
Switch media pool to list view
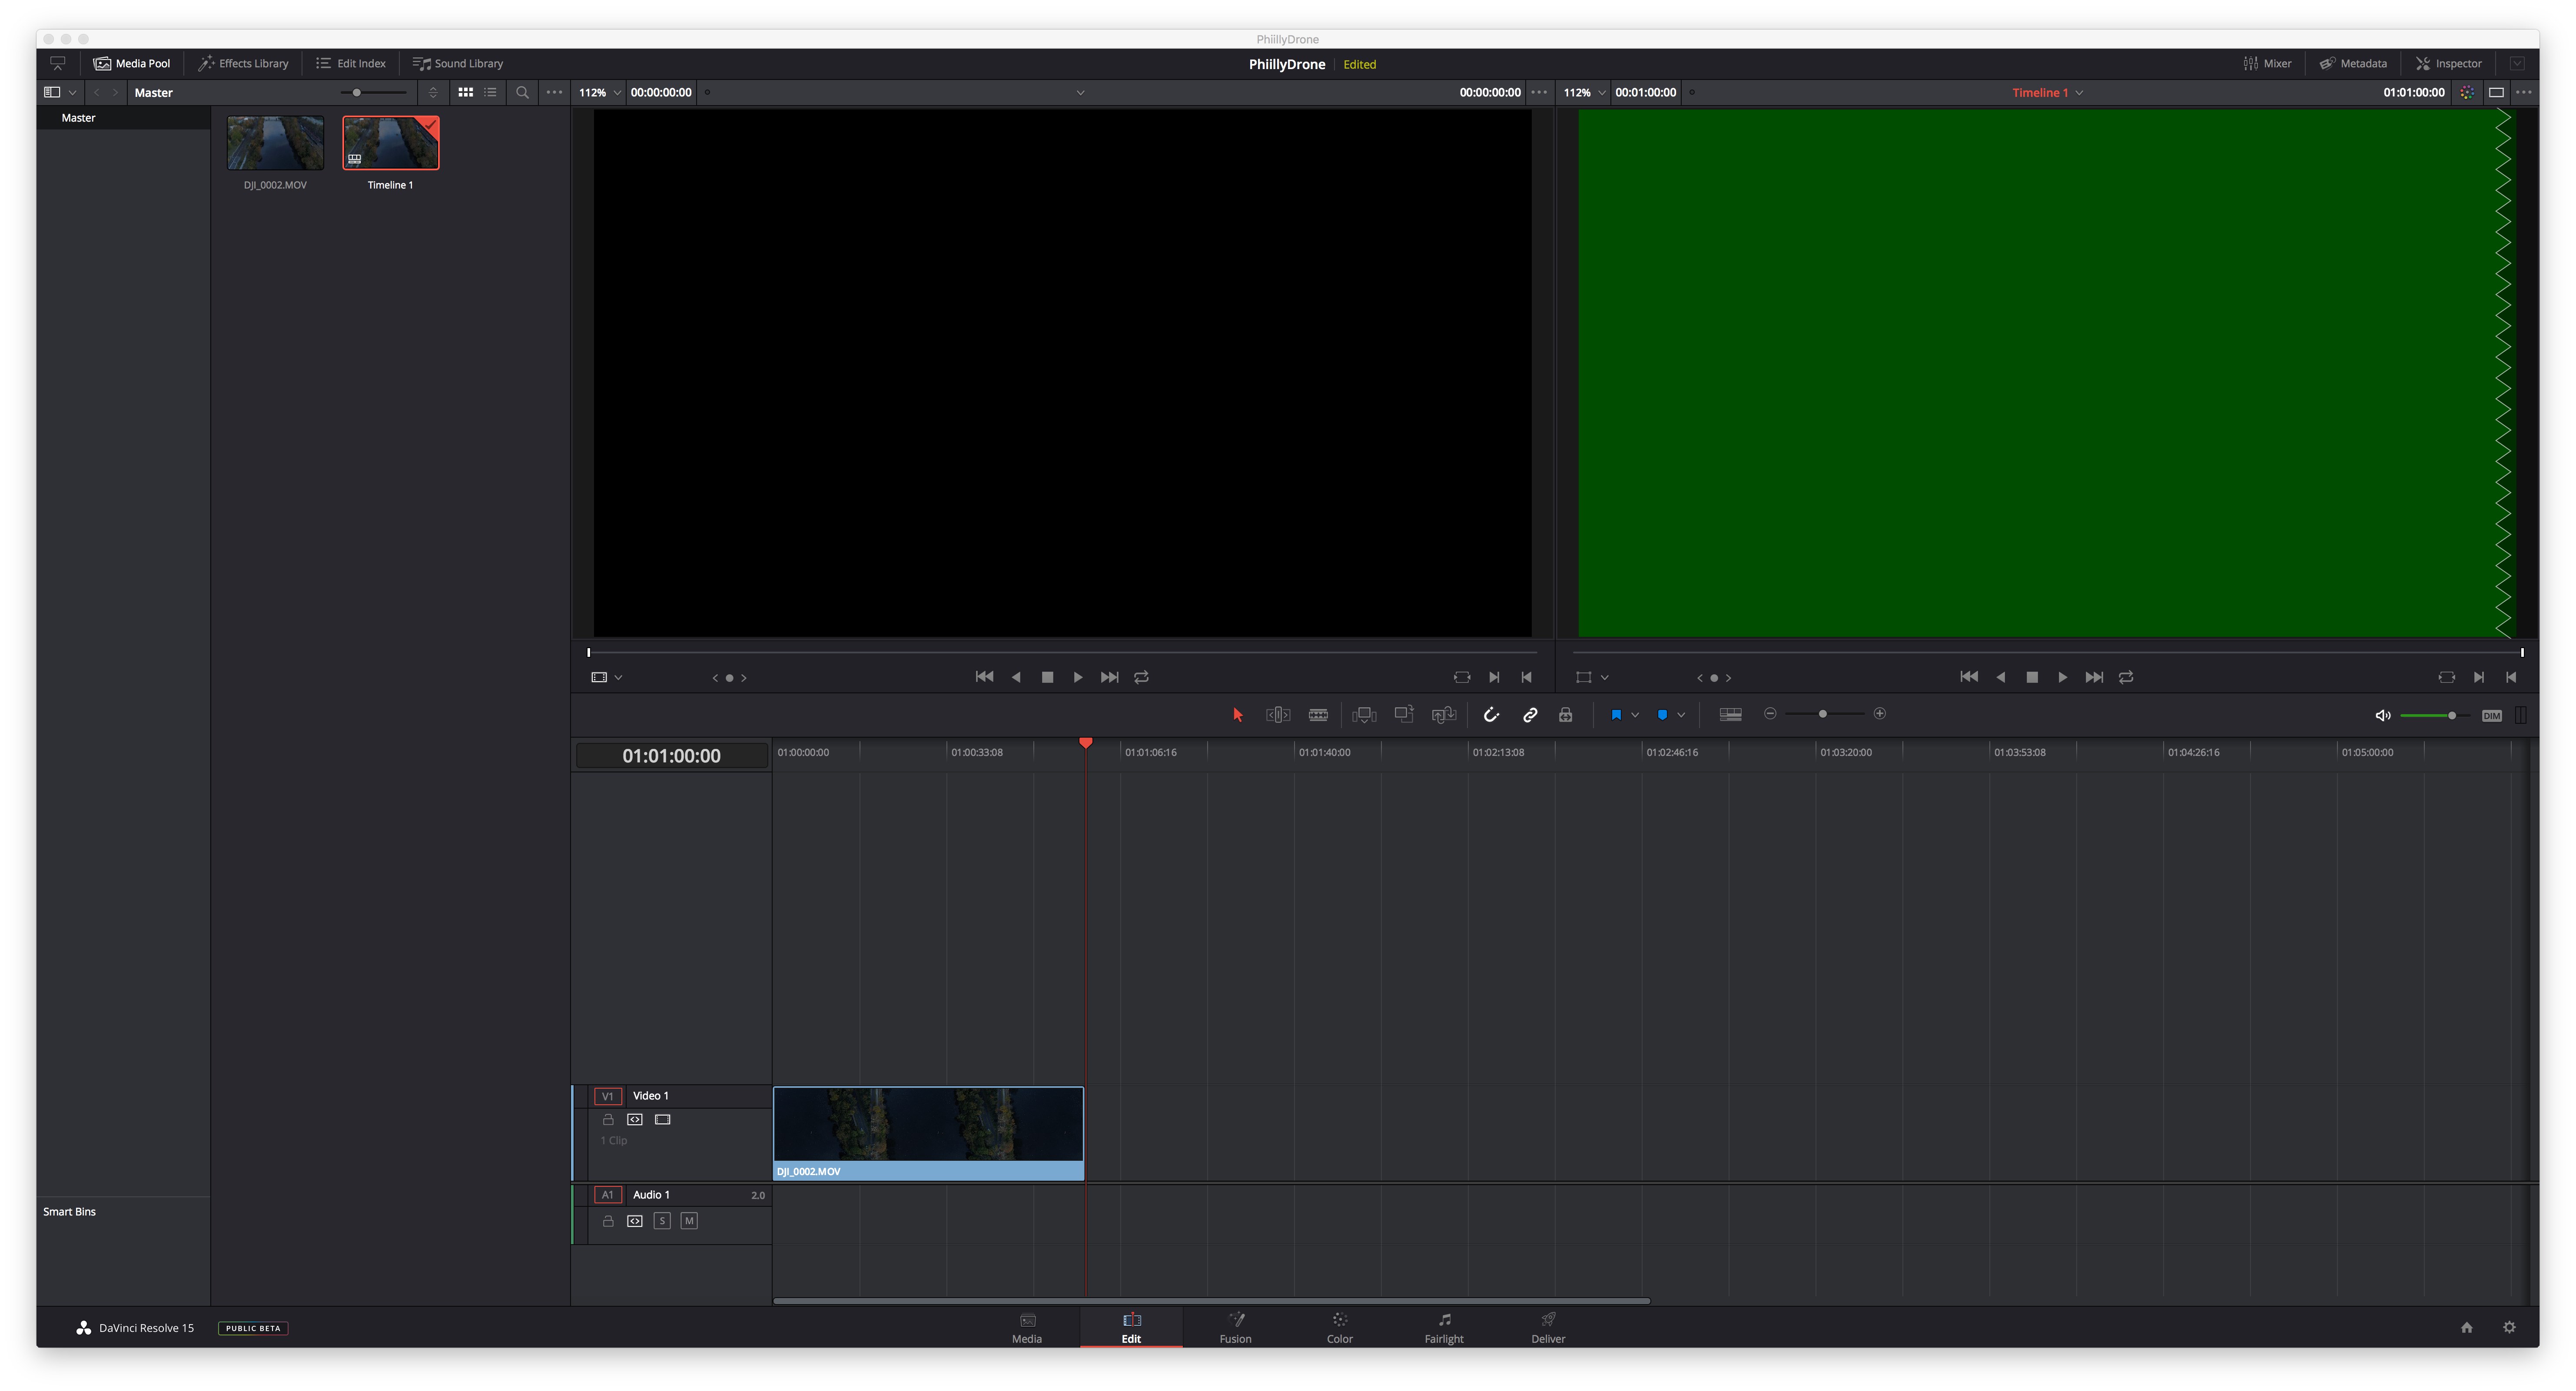[490, 92]
